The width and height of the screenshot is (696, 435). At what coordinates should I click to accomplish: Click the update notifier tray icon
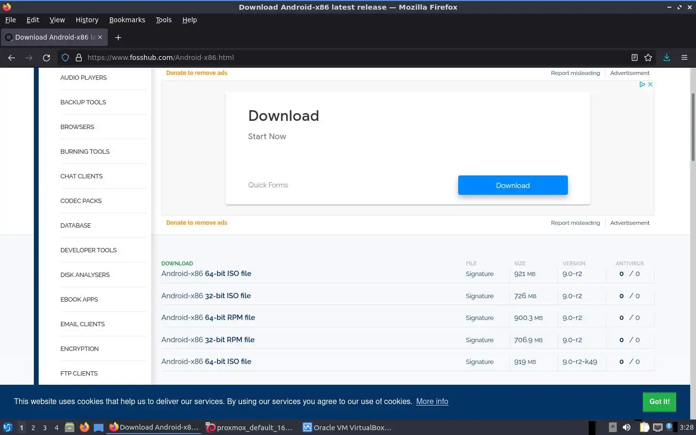[x=670, y=427]
